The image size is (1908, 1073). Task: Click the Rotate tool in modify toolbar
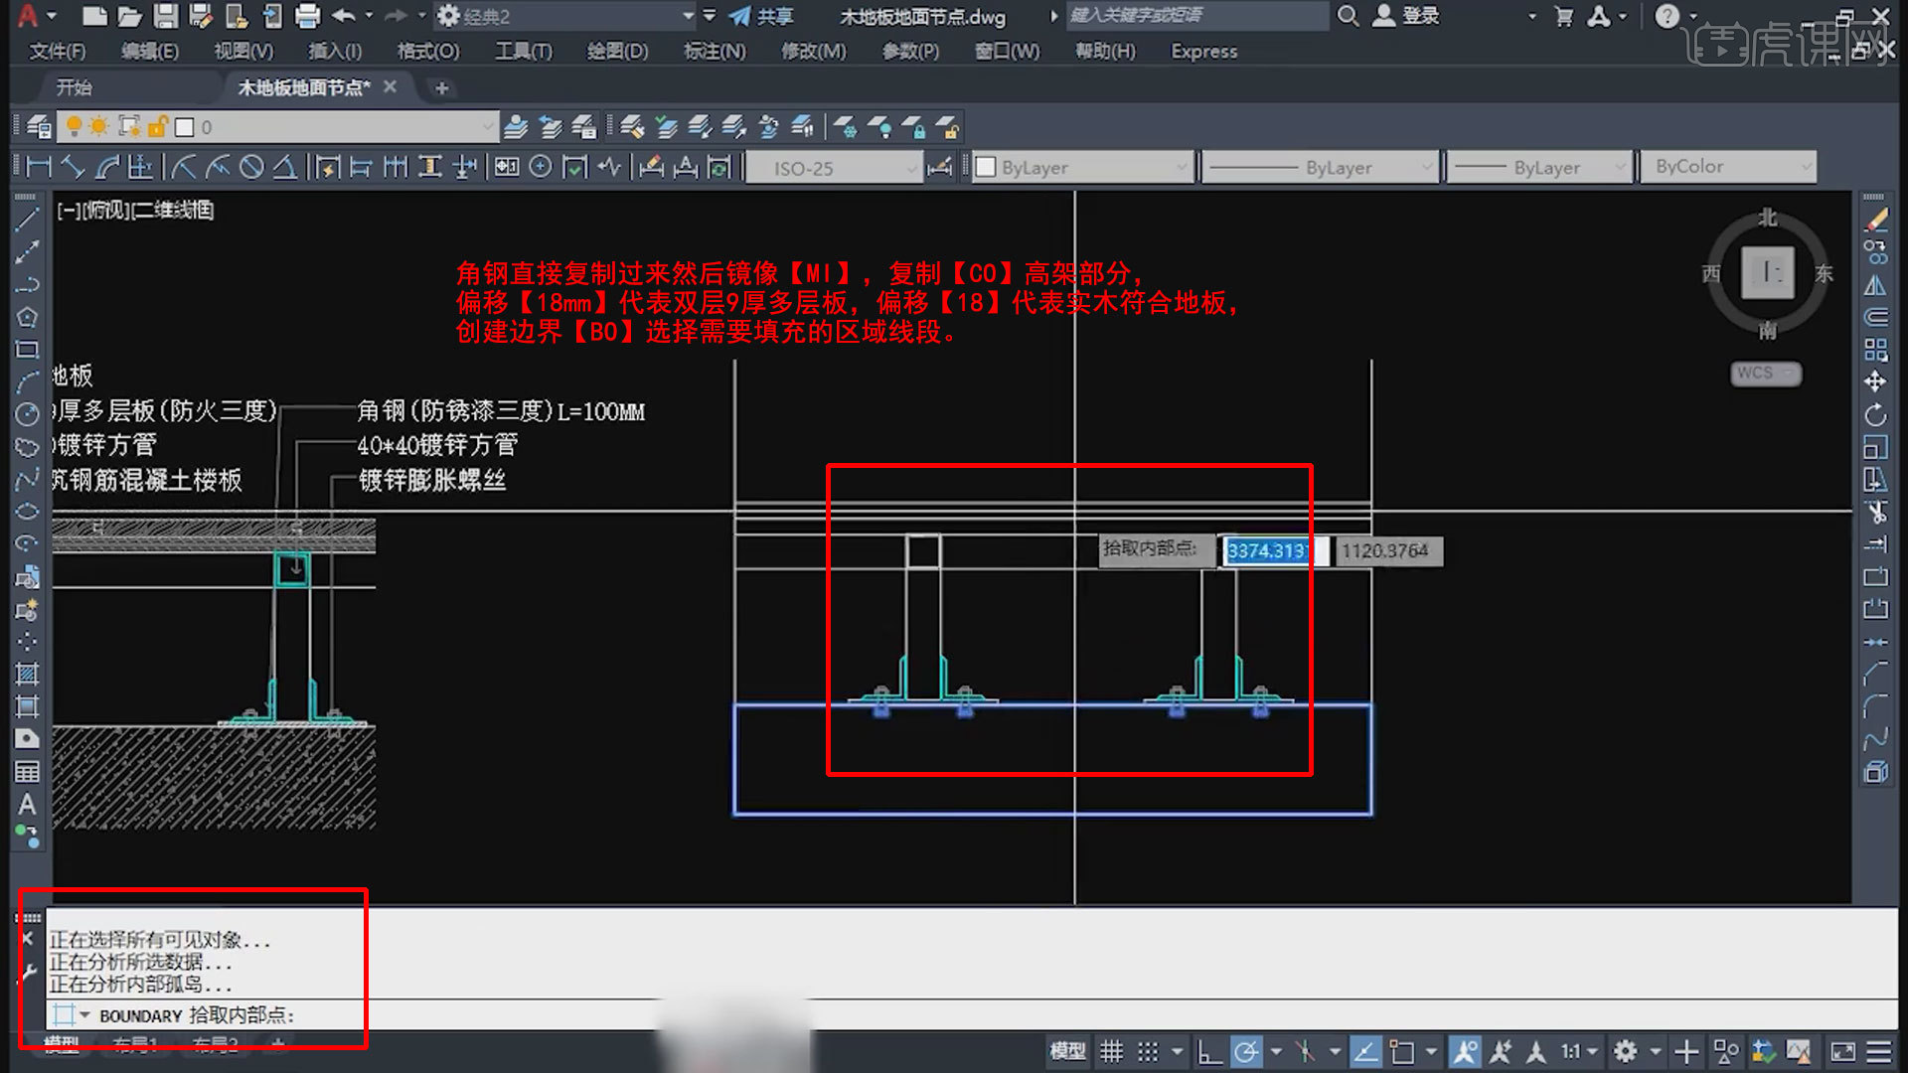click(x=1875, y=414)
